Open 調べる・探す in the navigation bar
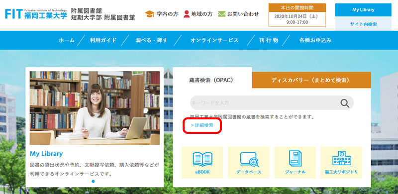The height and width of the screenshot is (194, 398). coord(151,40)
